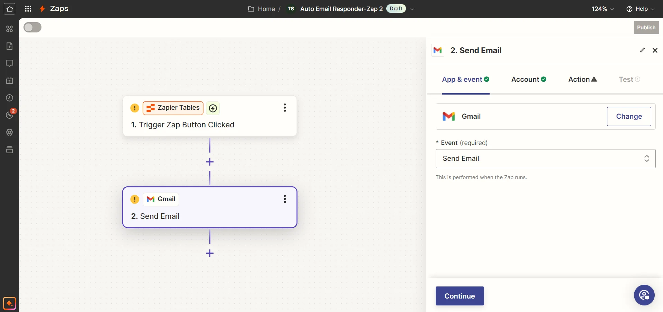Click the Zaps title text
663x312 pixels.
[59, 9]
